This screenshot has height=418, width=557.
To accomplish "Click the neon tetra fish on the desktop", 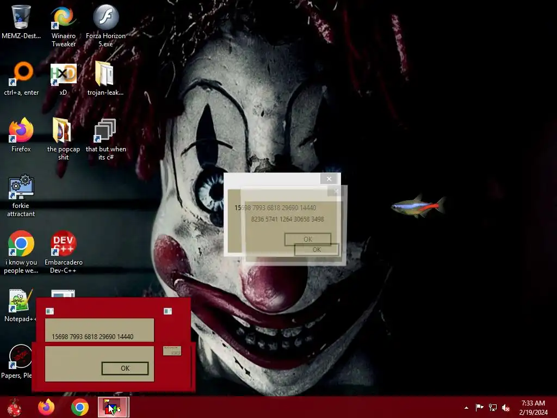I will (x=418, y=206).
